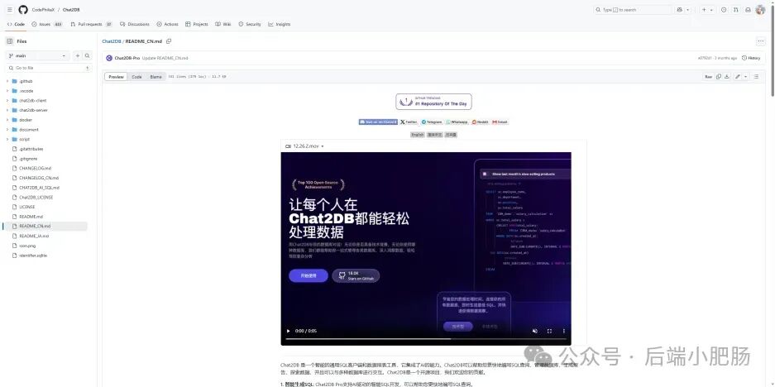The height and width of the screenshot is (387, 775).
Task: Open the Pull requests tab
Action: point(92,24)
